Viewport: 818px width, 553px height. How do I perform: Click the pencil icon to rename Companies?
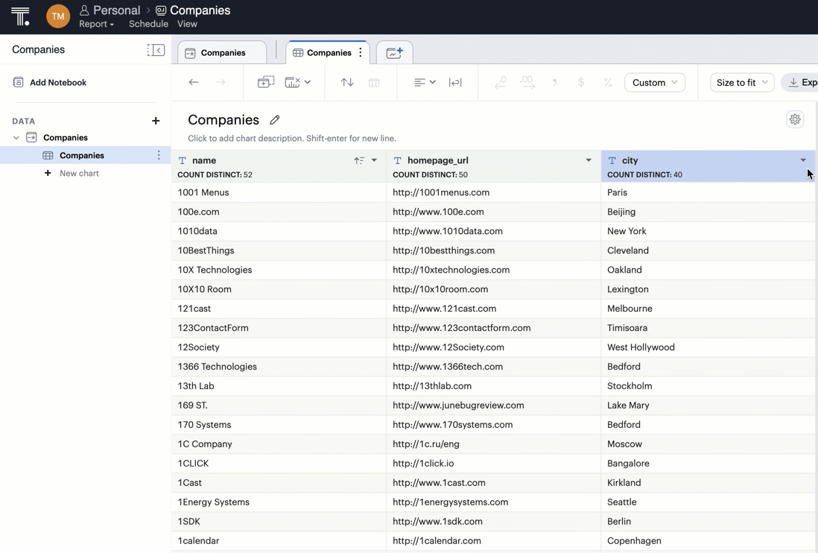275,120
